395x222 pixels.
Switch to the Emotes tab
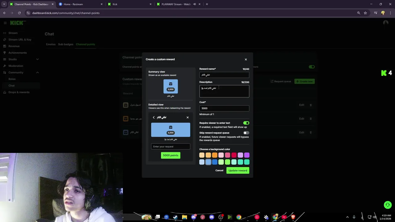[x=51, y=44]
